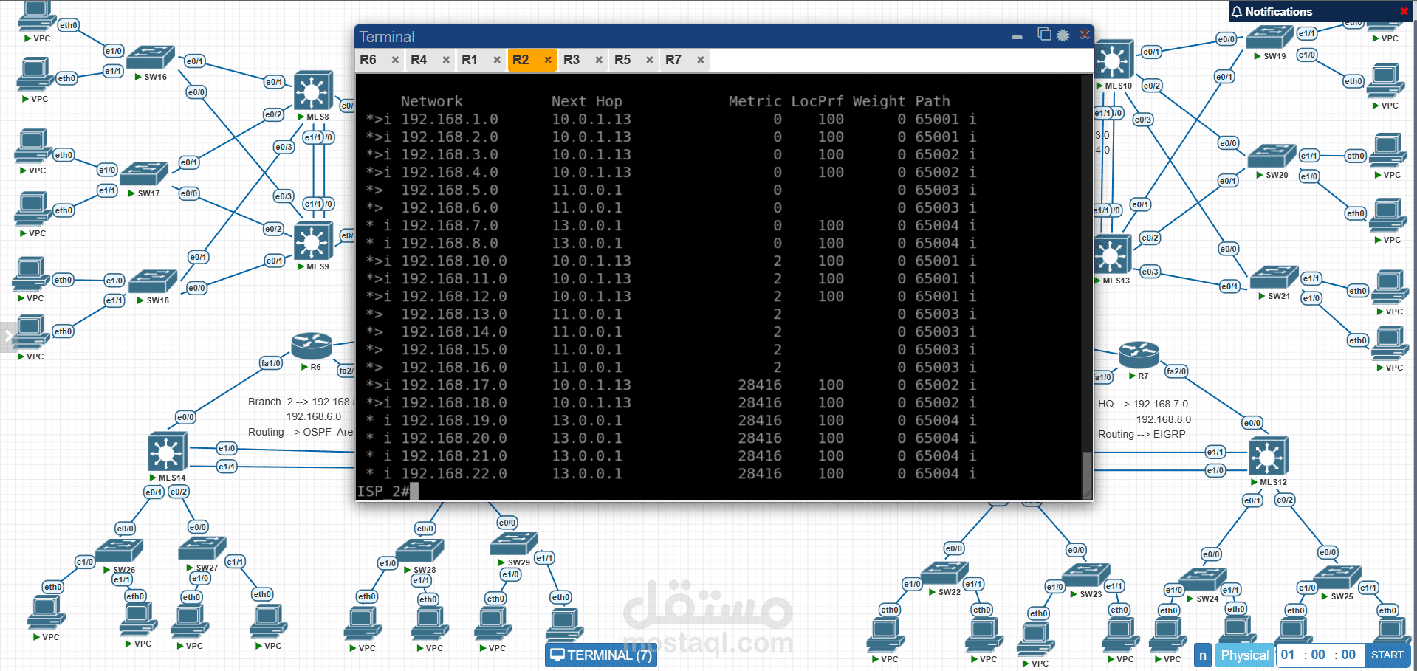Close the R6 tab with its x
1417x671 pixels.
point(395,60)
